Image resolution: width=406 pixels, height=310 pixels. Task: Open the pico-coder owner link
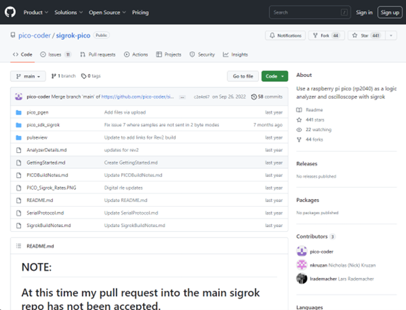coord(34,35)
